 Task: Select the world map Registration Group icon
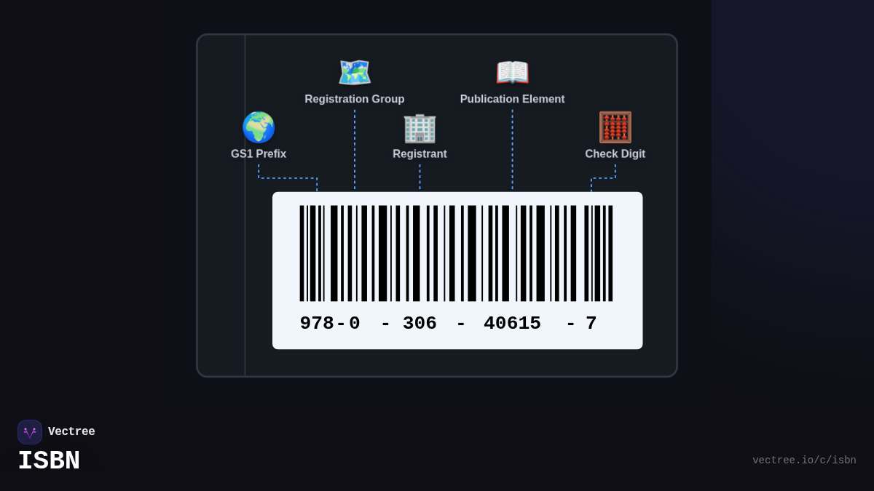coord(355,72)
